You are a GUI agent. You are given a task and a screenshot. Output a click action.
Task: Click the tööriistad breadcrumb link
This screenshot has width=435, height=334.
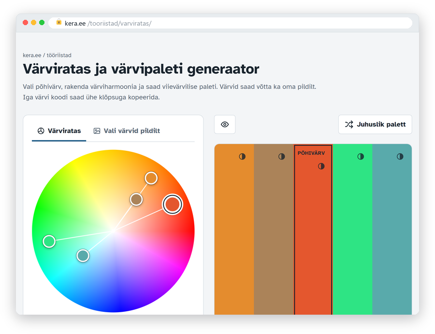59,55
